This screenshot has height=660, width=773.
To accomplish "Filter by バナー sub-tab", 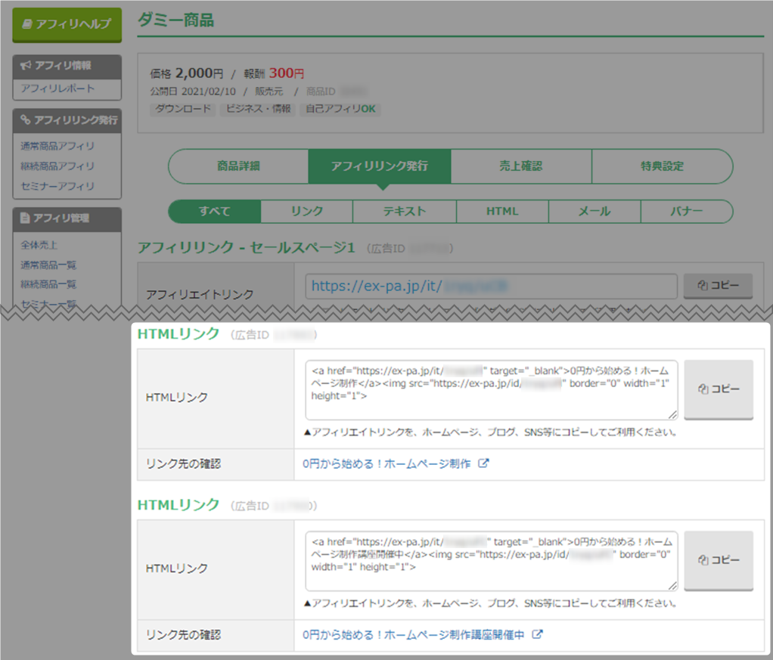I will [x=686, y=212].
